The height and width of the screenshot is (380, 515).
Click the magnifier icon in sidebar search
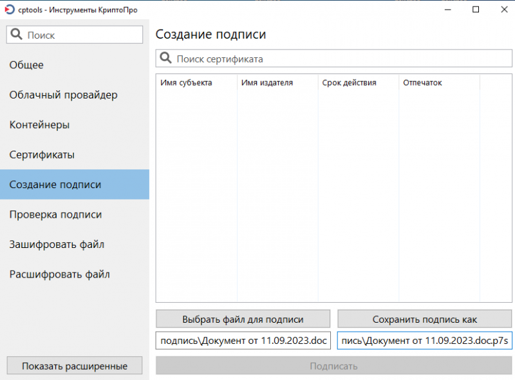(17, 35)
